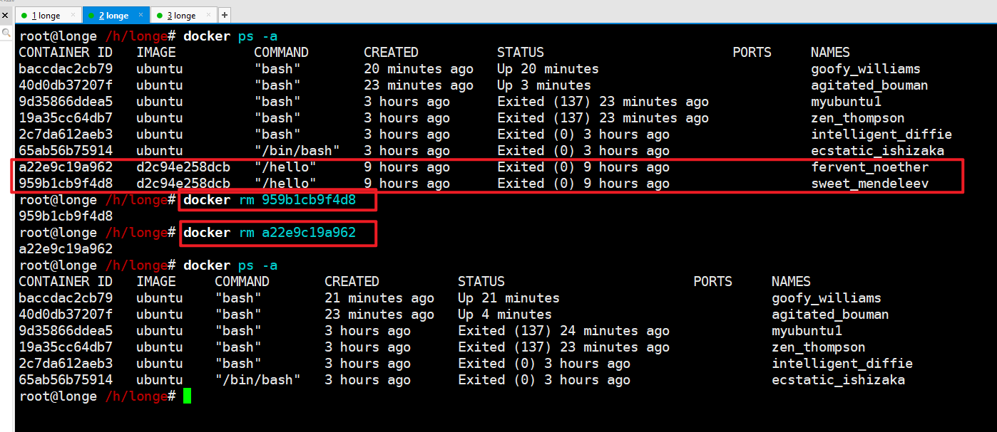Click "20 minutes ago" in CREATED column
The width and height of the screenshot is (997, 432).
pyautogui.click(x=419, y=69)
